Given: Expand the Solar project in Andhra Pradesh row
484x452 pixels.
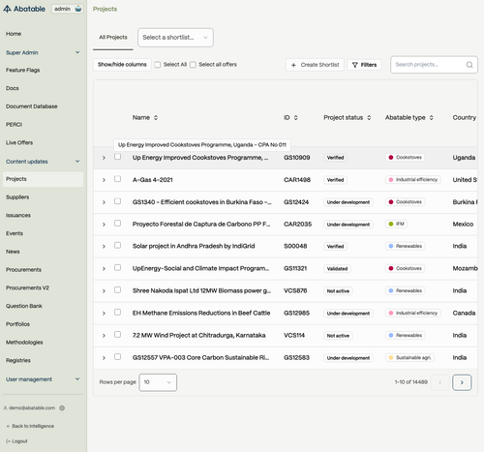Looking at the screenshot, I should pyautogui.click(x=104, y=247).
